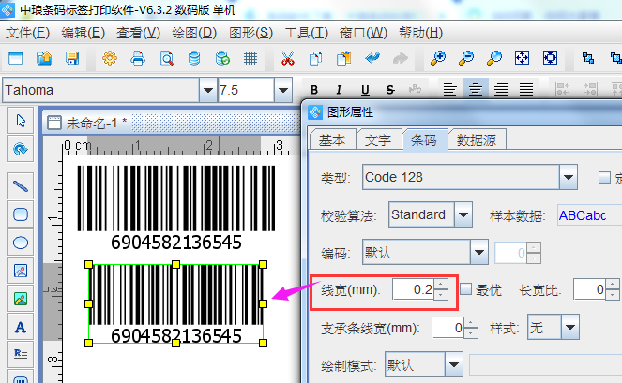The image size is (622, 383).
Task: Select the ellipse drawing tool
Action: 21,243
